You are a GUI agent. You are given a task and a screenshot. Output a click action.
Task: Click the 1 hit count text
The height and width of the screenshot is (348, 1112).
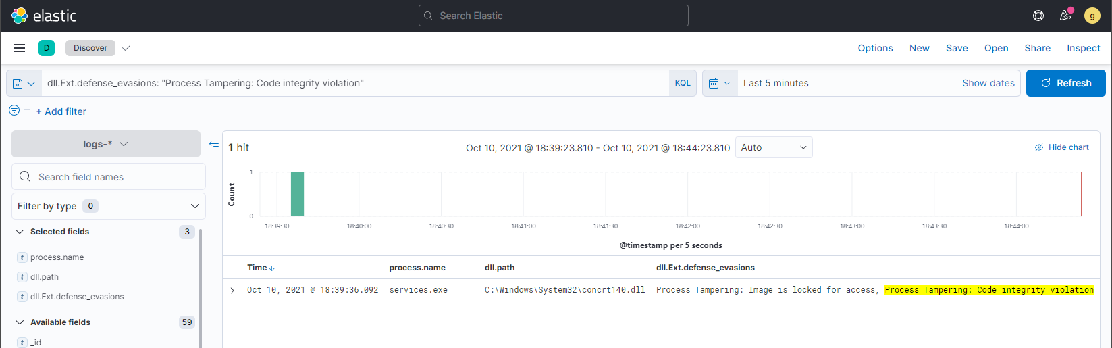(238, 147)
